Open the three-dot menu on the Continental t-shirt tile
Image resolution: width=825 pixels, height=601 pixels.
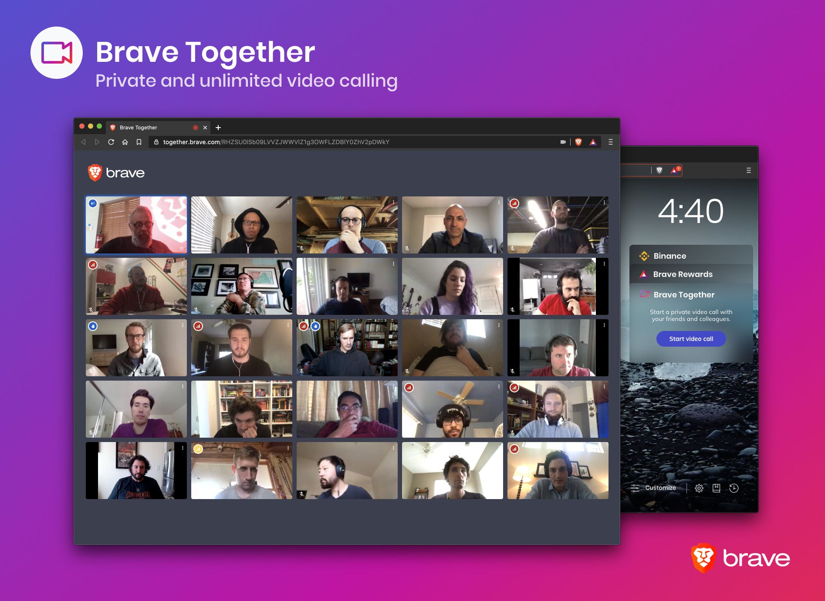click(x=183, y=448)
